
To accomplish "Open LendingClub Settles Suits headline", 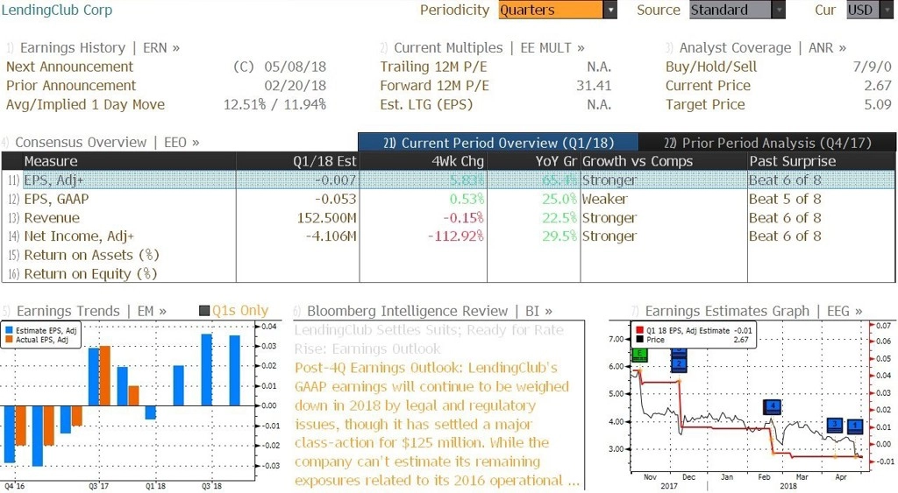I will click(x=429, y=339).
